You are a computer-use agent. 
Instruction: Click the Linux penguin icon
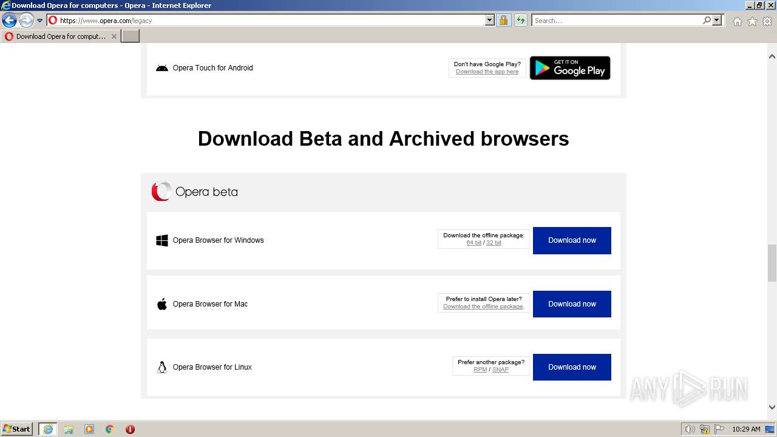coord(162,367)
